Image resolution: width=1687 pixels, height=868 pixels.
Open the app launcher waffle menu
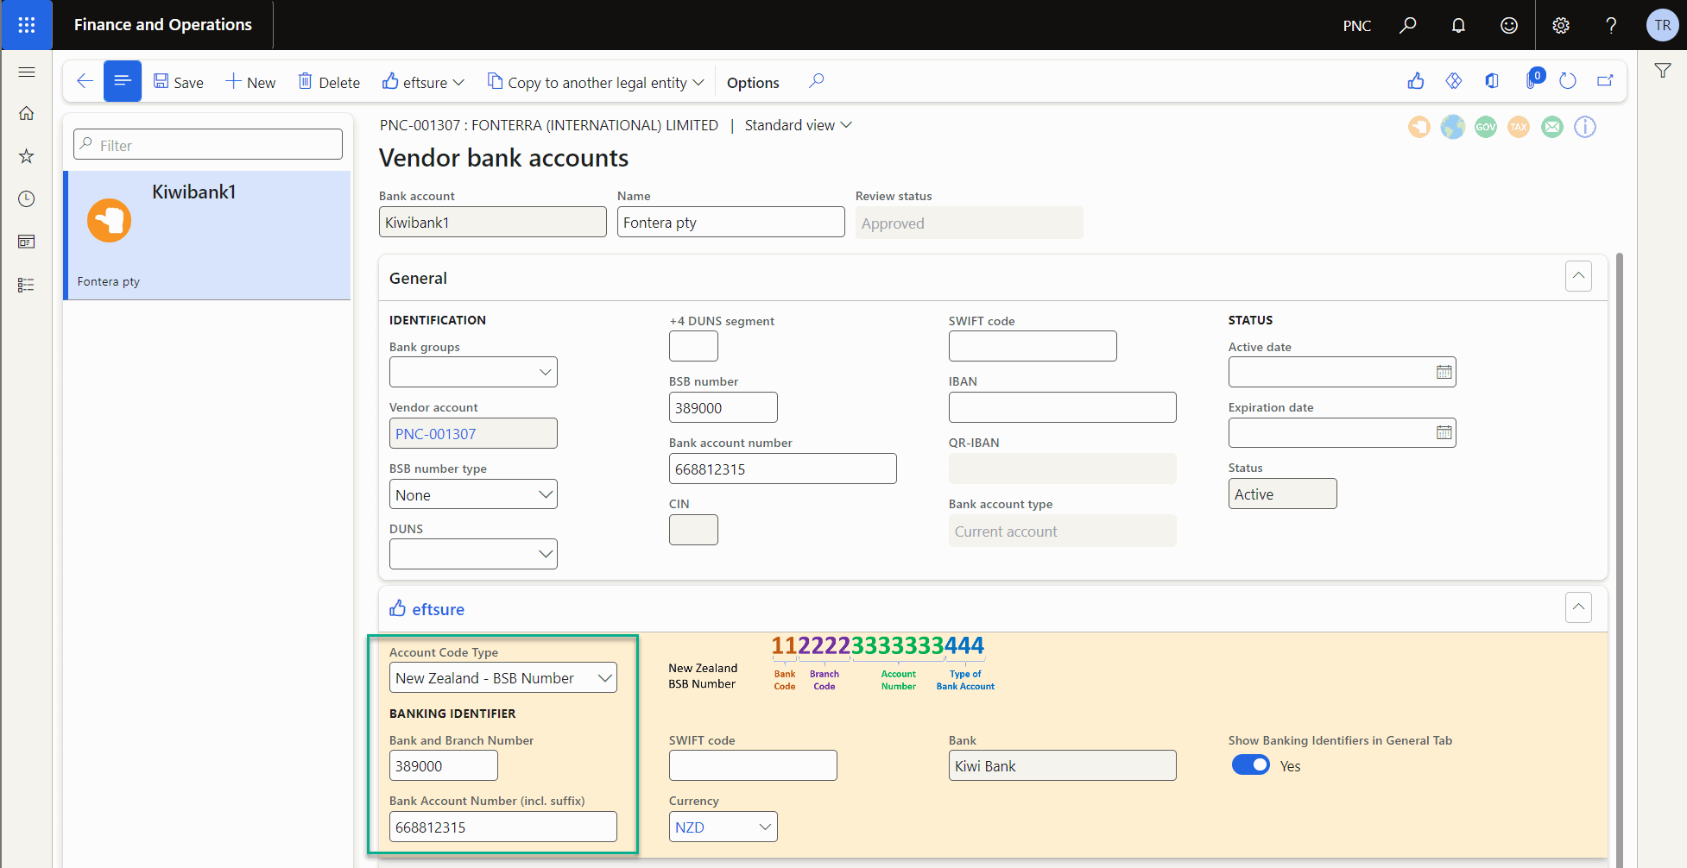26,25
